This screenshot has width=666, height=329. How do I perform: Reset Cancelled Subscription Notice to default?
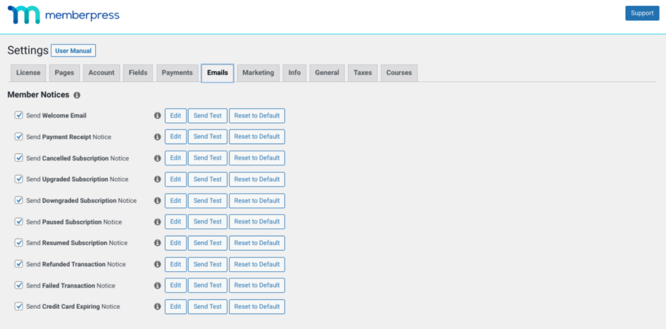click(x=257, y=158)
